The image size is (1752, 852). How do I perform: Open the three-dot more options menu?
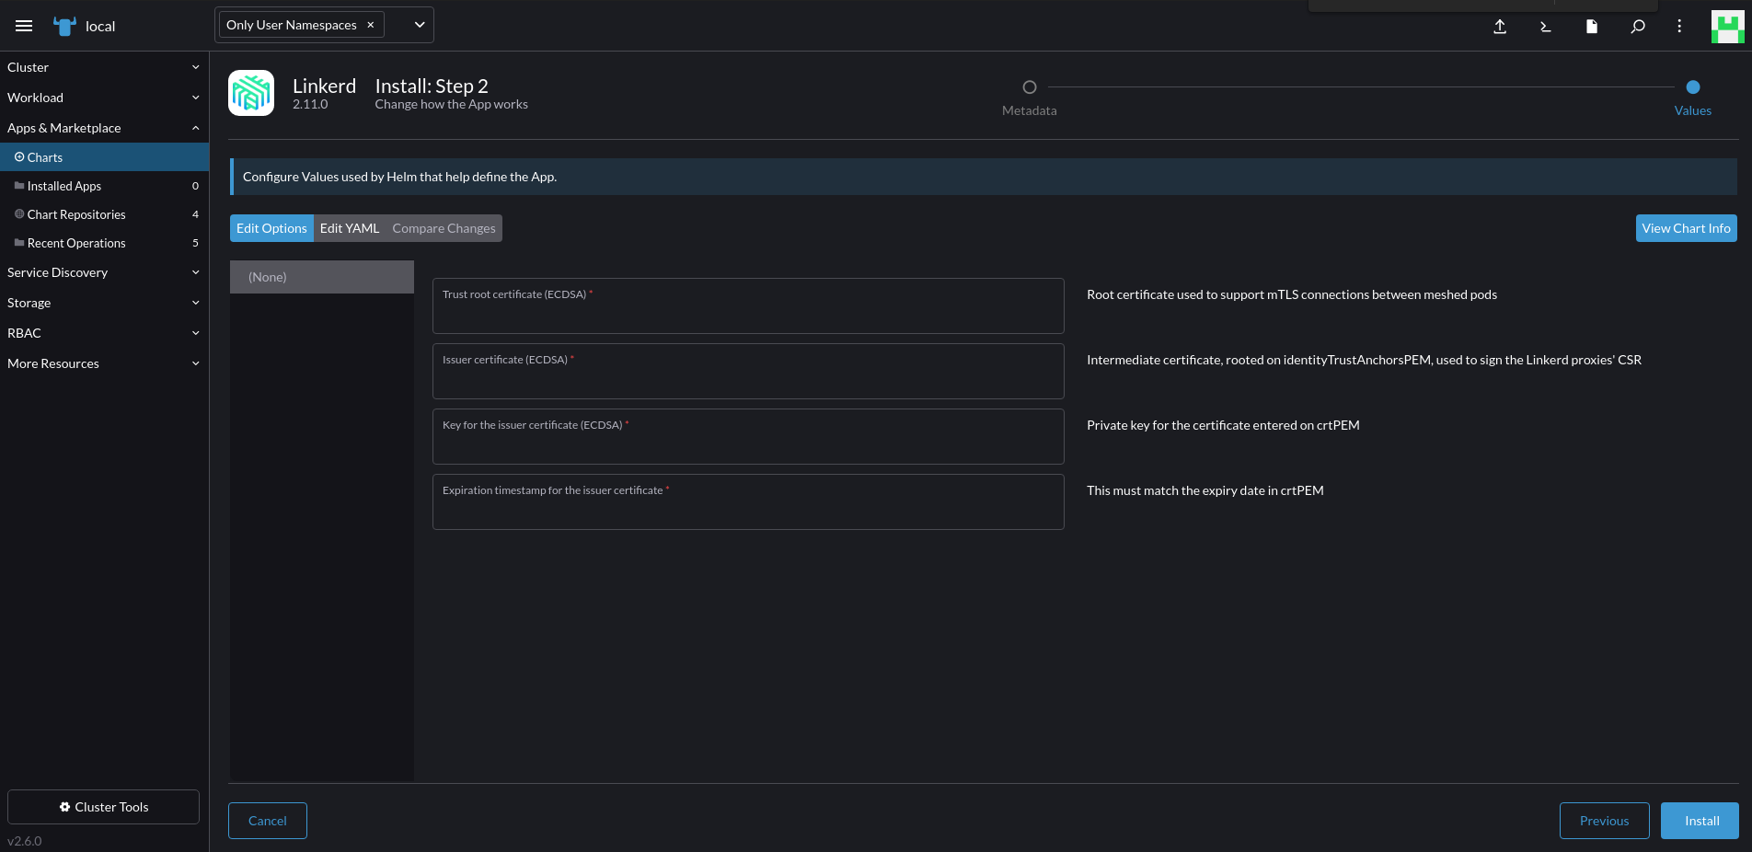click(1679, 27)
